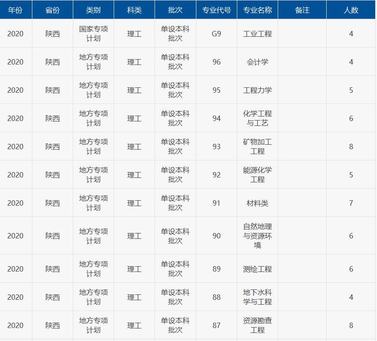
Task: Select the 工业工程 major cell
Action: tap(257, 34)
